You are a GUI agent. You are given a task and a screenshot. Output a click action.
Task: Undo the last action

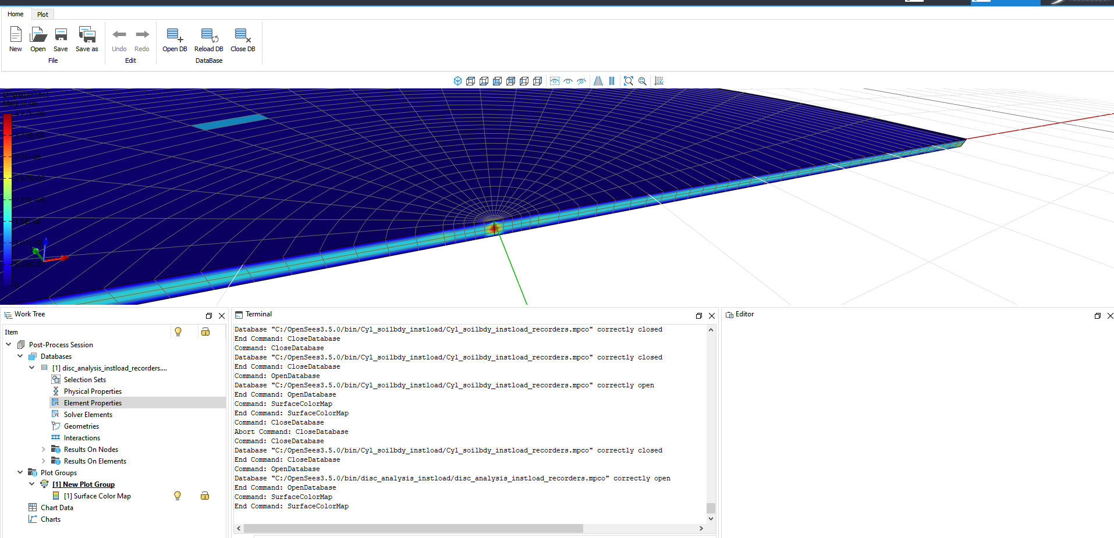click(x=119, y=39)
